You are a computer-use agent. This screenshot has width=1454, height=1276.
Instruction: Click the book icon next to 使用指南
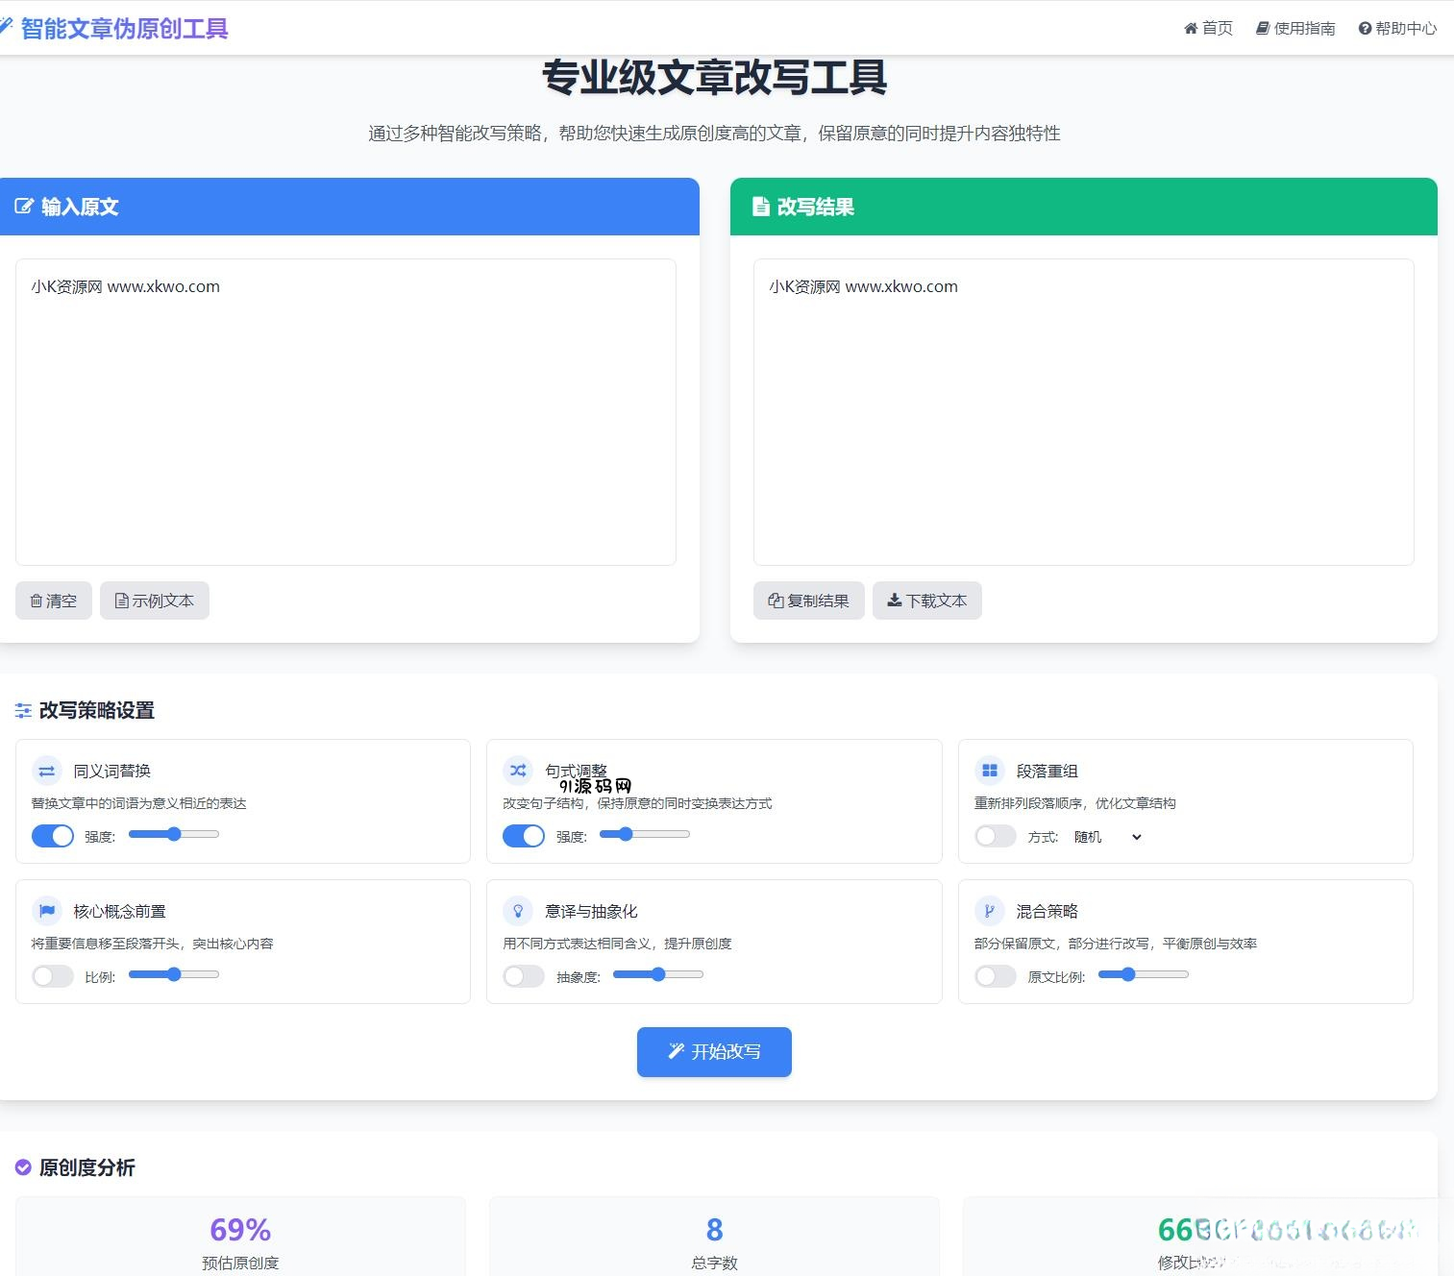(x=1263, y=29)
